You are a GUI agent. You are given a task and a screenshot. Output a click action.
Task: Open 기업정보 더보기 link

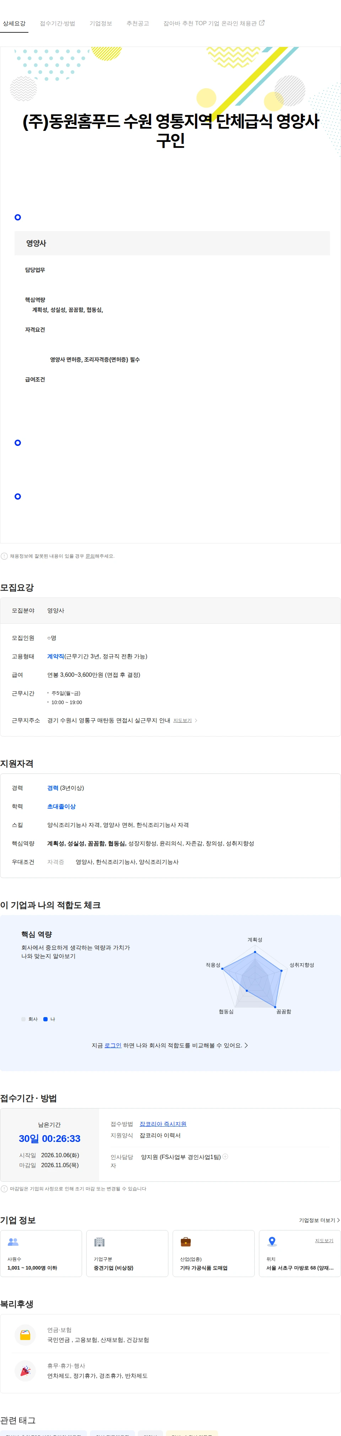pos(319,1220)
